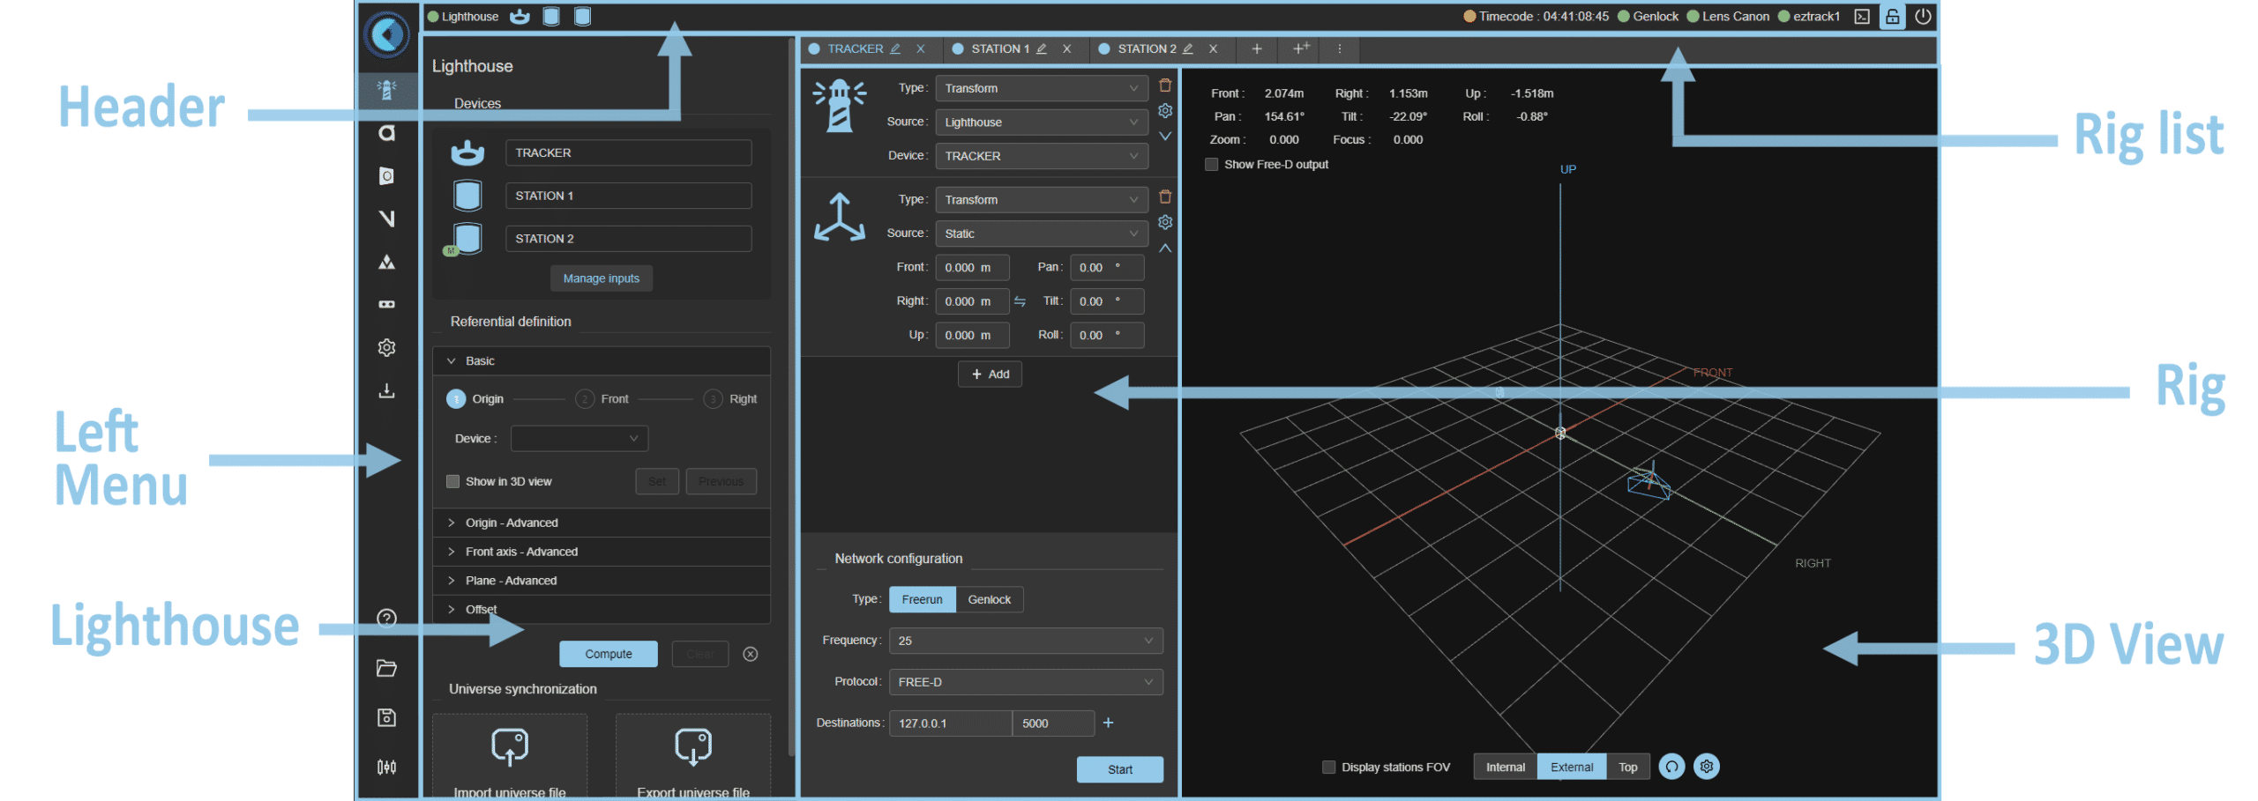Screen dimensions: 2258x801
Task: Enable Show Free-D output checkbox
Action: click(x=1212, y=165)
